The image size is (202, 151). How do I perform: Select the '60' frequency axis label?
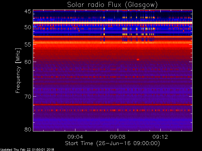click(28, 62)
